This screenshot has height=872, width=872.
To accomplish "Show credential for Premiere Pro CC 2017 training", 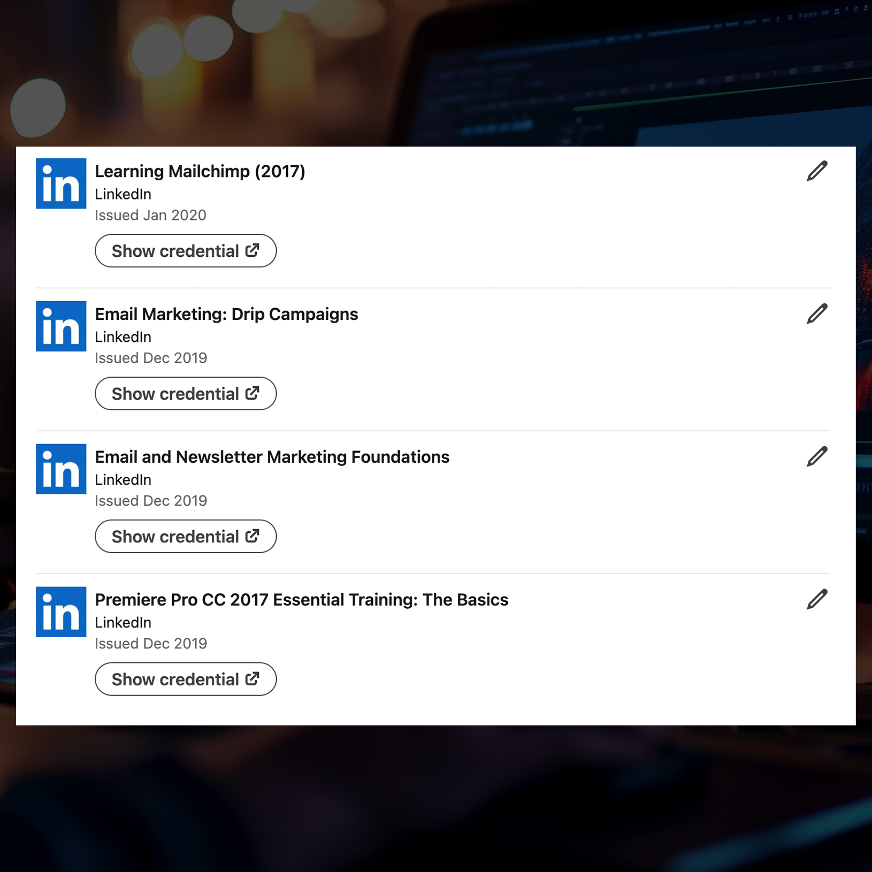I will (186, 679).
